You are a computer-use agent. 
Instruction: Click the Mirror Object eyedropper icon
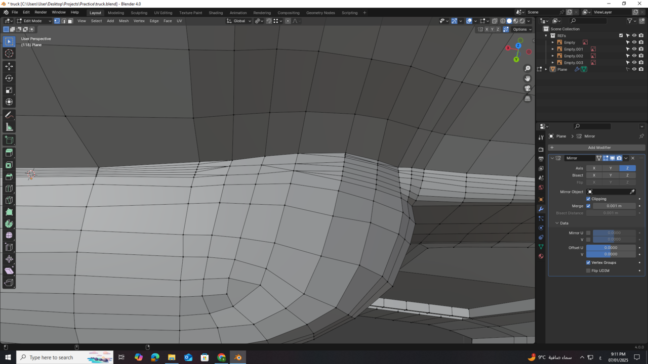coord(632,192)
